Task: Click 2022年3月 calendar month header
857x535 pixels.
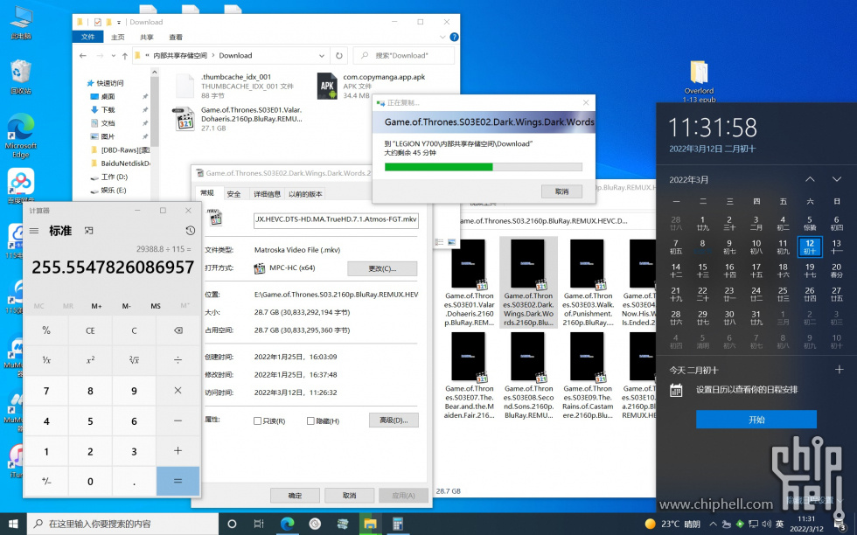Action: tap(689, 180)
